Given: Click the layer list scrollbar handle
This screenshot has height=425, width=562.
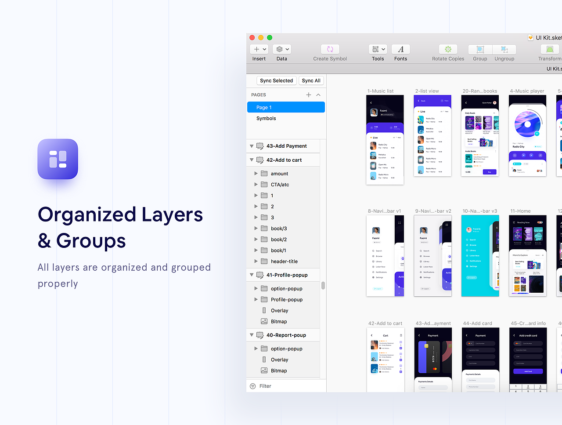Looking at the screenshot, I should click(x=323, y=286).
